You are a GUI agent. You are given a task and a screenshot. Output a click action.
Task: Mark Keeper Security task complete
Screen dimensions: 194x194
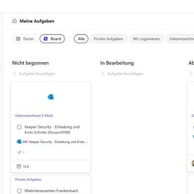(x=19, y=127)
